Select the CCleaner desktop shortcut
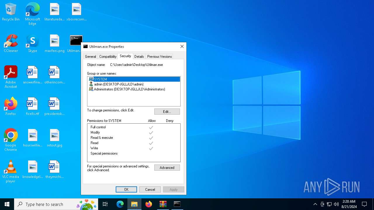The image size is (374, 210). pyautogui.click(x=11, y=44)
